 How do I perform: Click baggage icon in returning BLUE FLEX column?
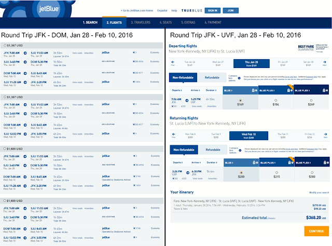(325, 162)
